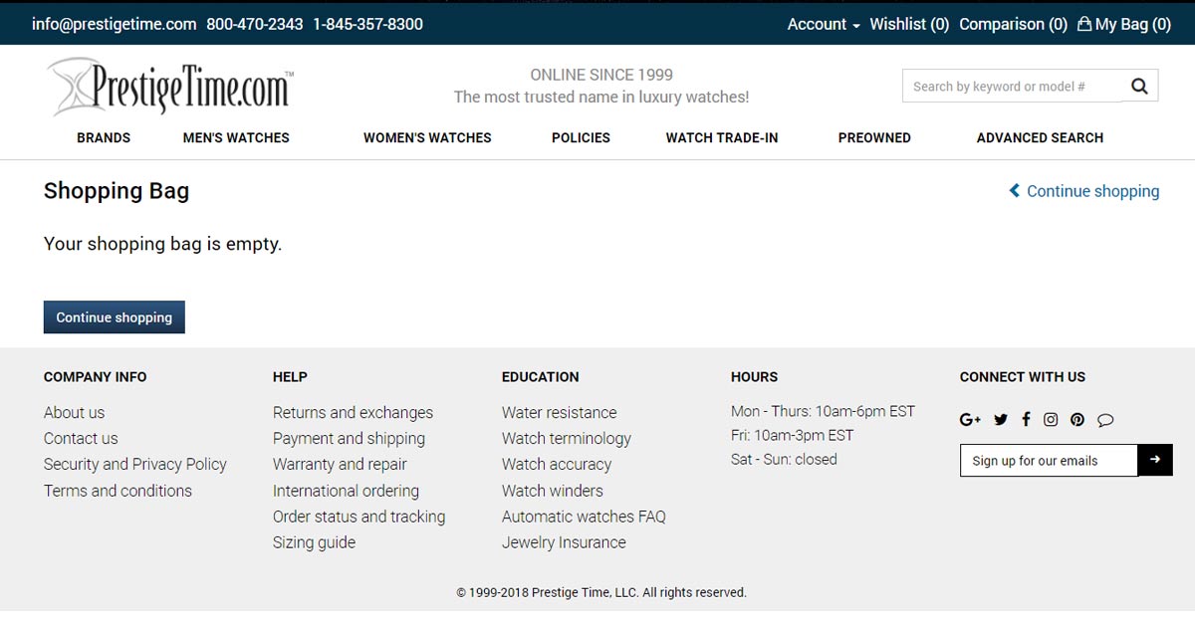Click the search magnifier icon
This screenshot has height=623, width=1195.
tap(1139, 87)
